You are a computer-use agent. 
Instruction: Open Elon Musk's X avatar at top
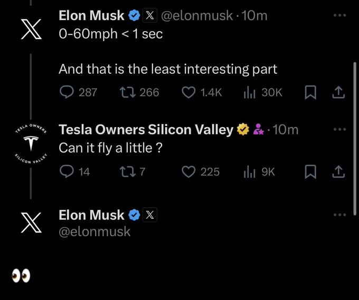click(x=31, y=29)
